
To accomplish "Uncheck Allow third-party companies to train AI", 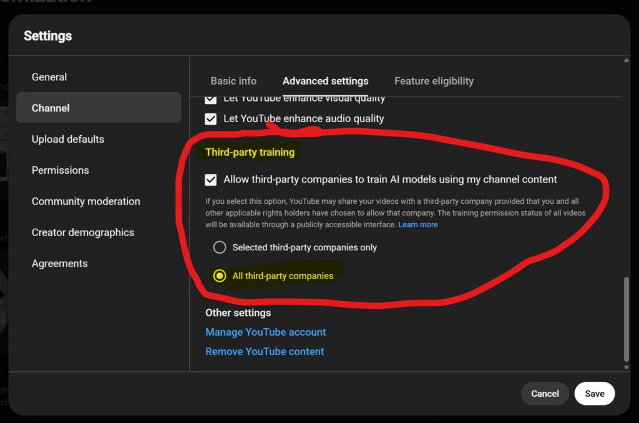I will coord(211,180).
